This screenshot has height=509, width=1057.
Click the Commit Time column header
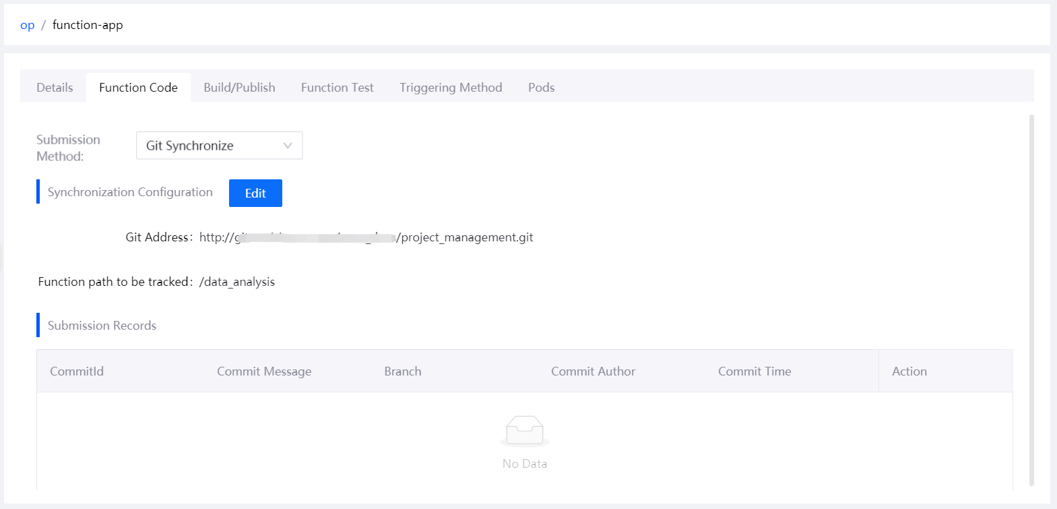click(x=755, y=371)
